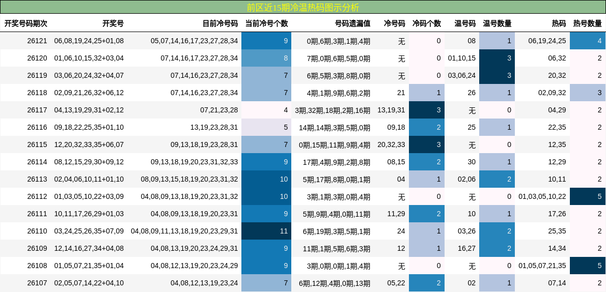This screenshot has width=606, height=292.
Task: Click period number 26120
Action: click(x=37, y=59)
